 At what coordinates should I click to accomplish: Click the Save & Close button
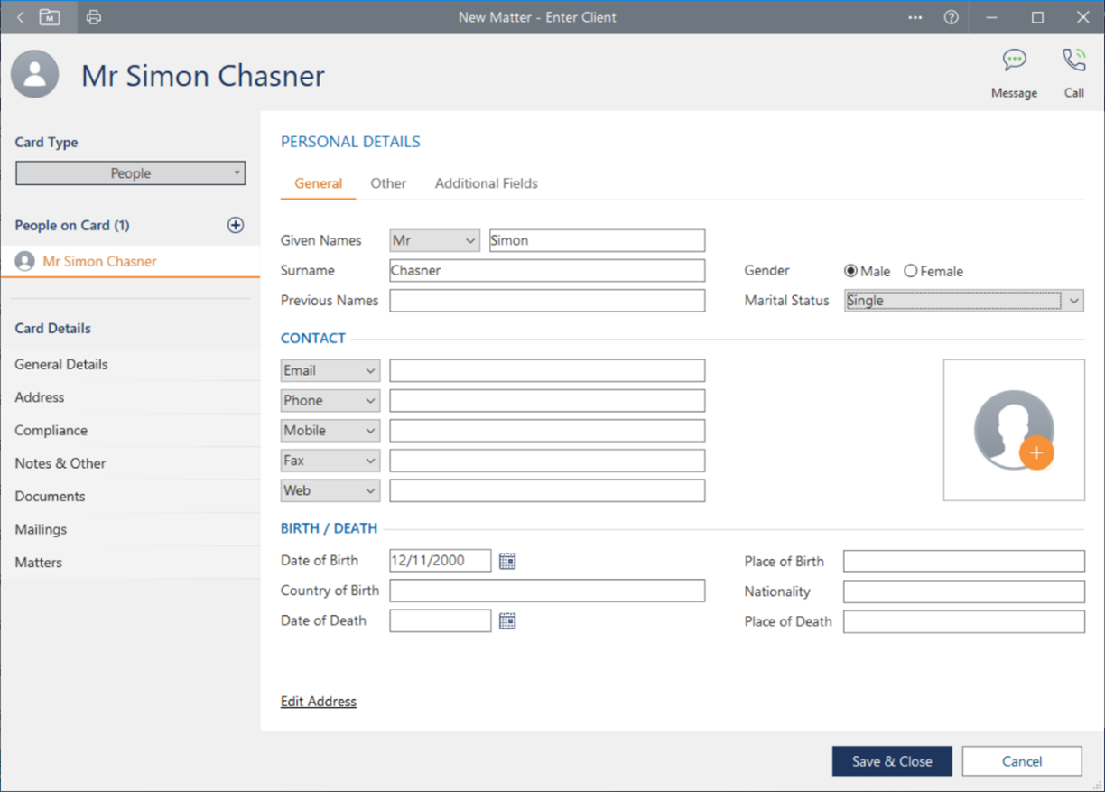[x=891, y=761]
